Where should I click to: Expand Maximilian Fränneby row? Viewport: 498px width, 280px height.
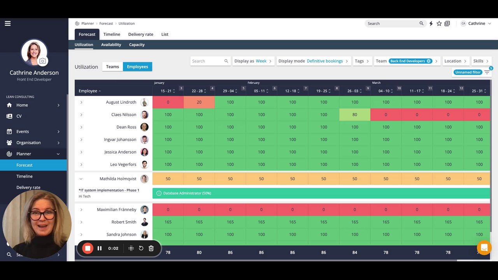pyautogui.click(x=81, y=210)
